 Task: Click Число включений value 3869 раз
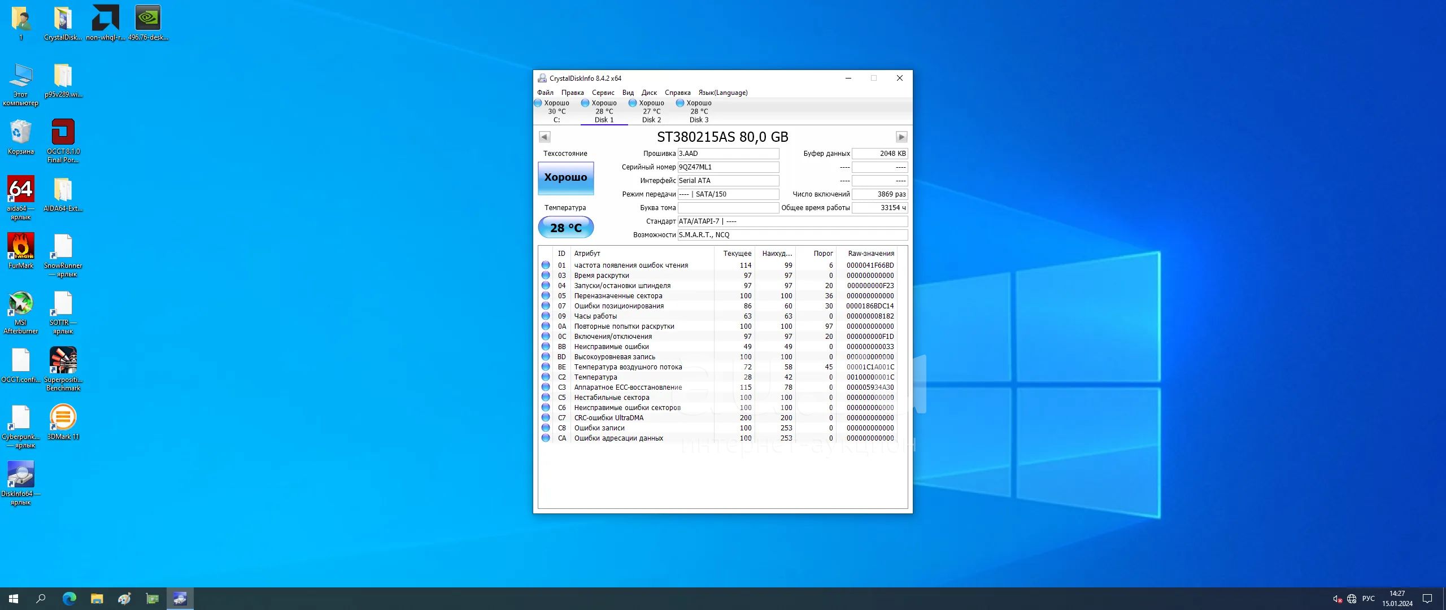(x=879, y=194)
